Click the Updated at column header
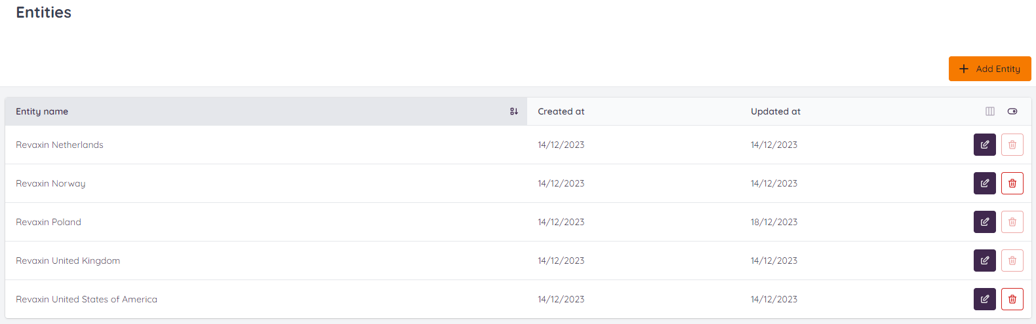The image size is (1036, 324). click(776, 111)
